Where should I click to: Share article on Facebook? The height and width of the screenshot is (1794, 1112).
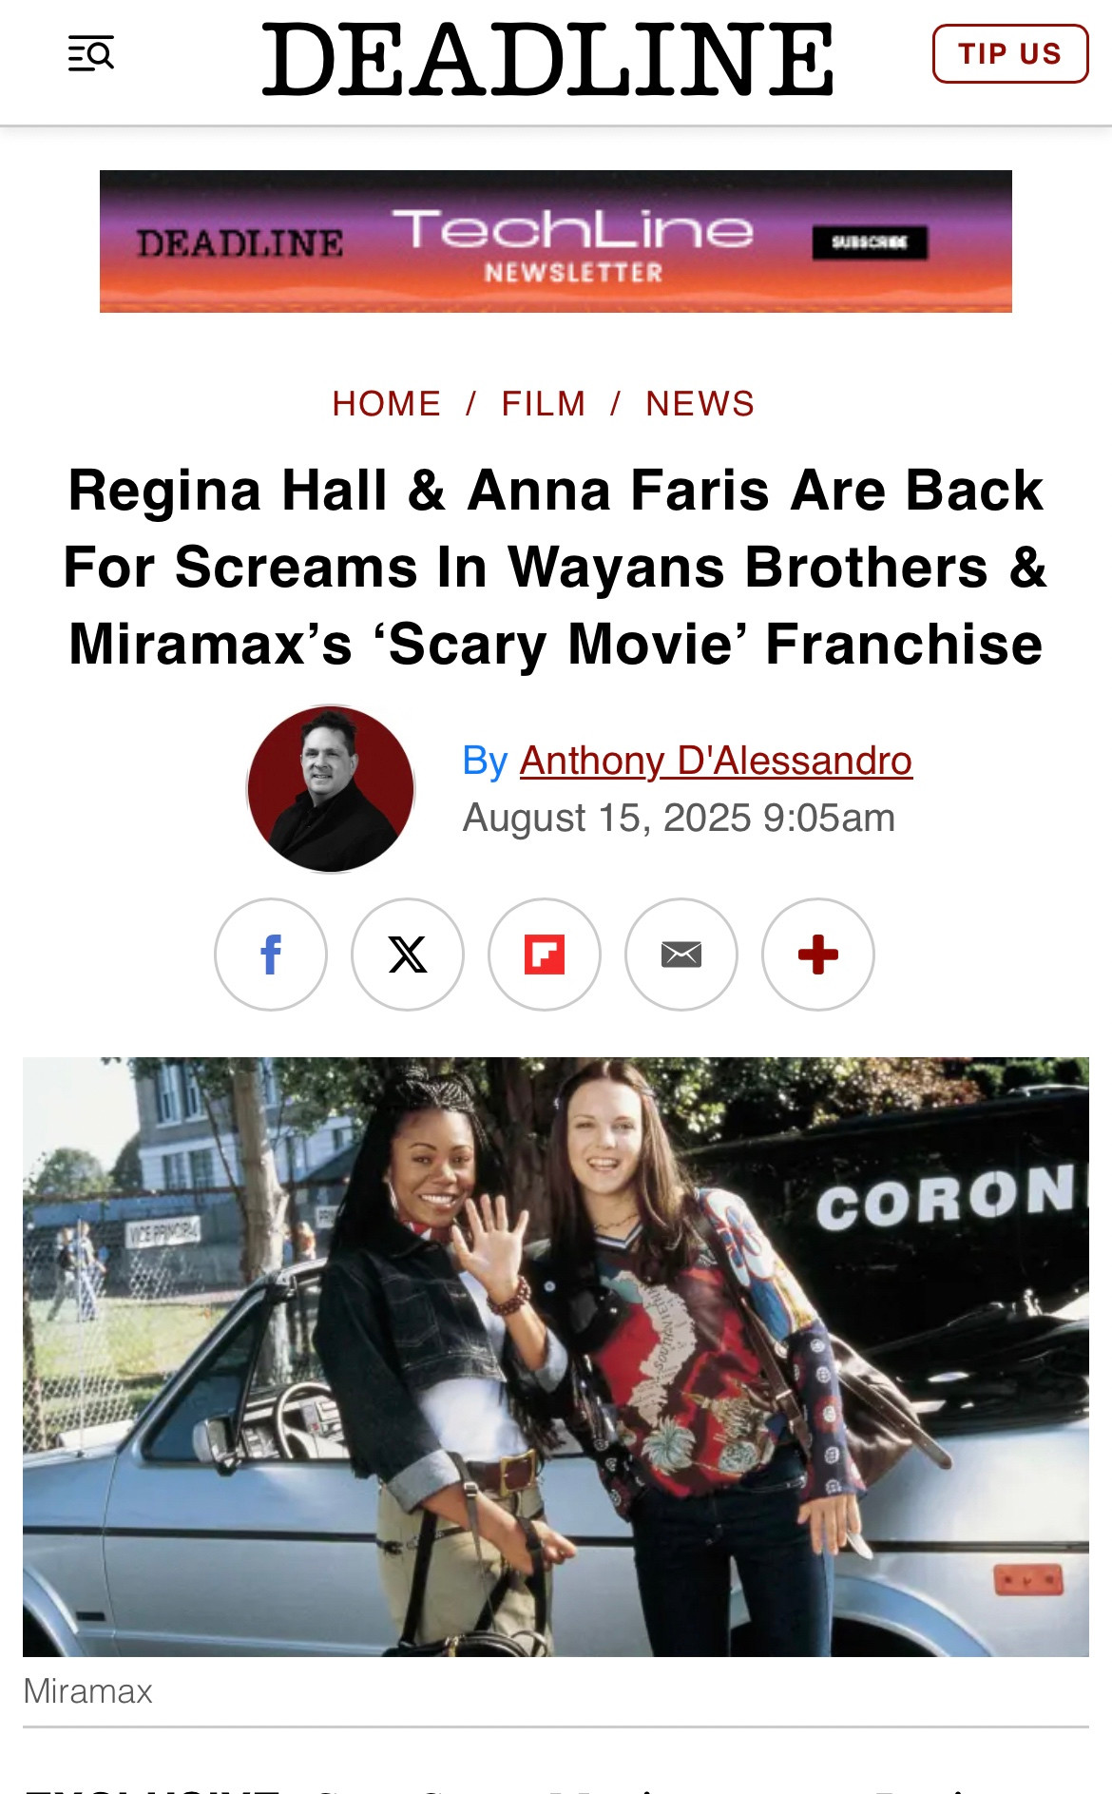[x=271, y=955]
